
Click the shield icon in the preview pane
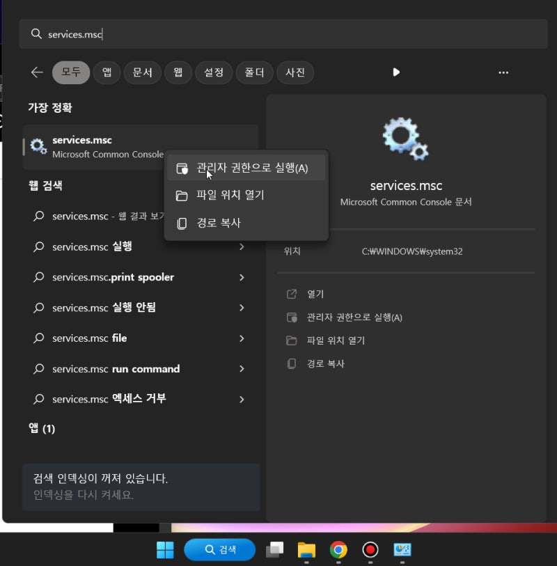click(291, 317)
